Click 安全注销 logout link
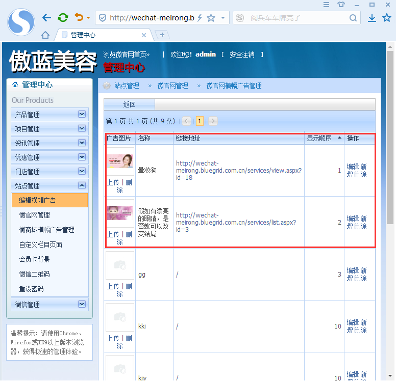Image resolution: width=396 pixels, height=382 pixels. [x=241, y=54]
